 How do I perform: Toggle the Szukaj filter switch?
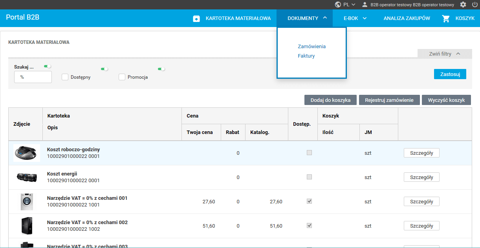[x=48, y=67]
